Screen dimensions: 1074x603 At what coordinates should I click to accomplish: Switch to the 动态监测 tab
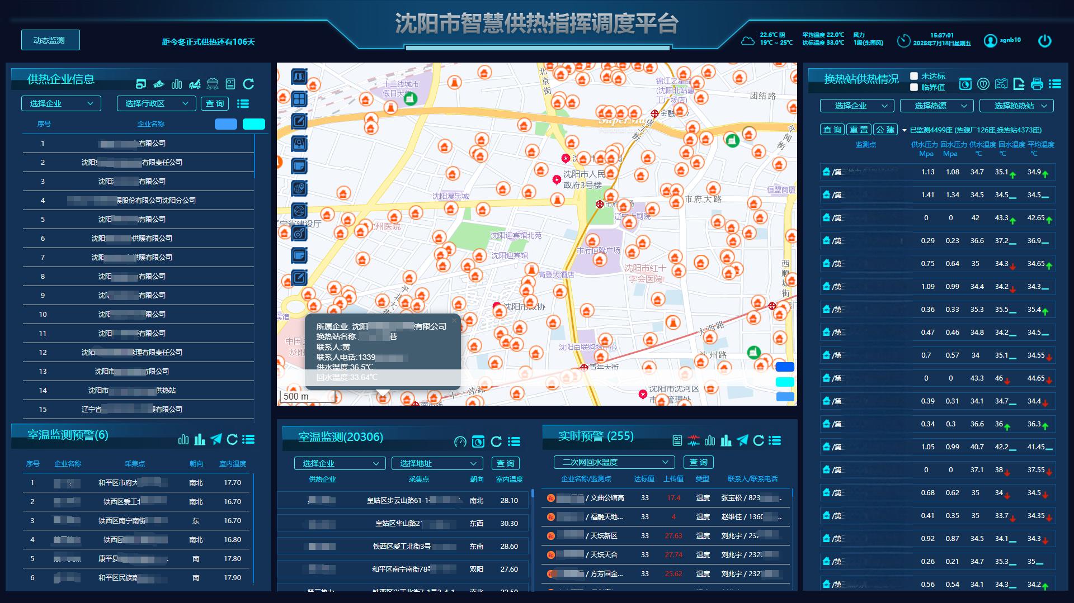tap(50, 40)
